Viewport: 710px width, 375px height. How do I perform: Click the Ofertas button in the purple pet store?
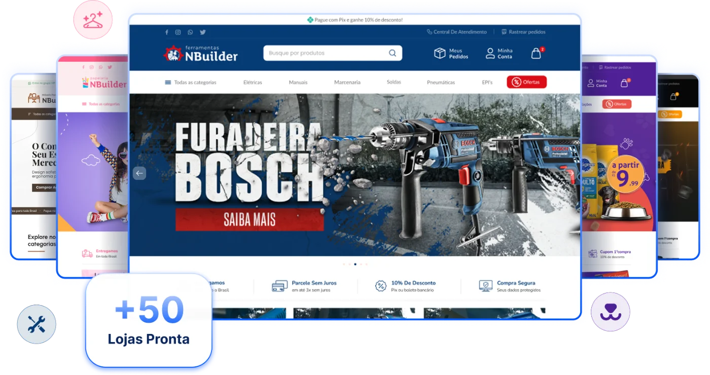[617, 104]
